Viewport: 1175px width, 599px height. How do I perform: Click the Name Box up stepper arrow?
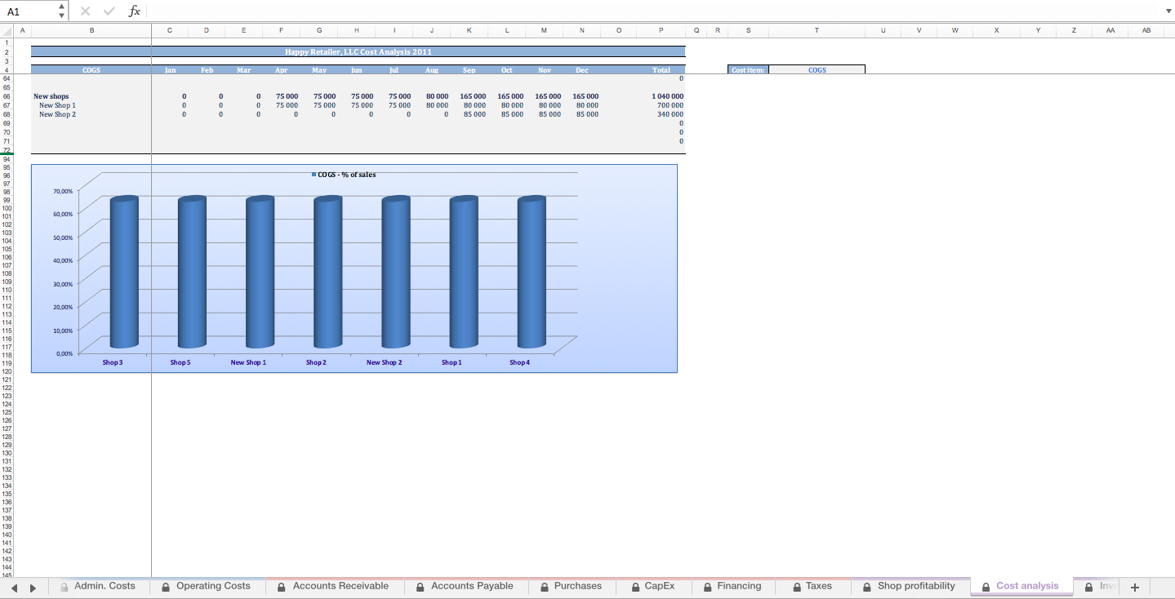point(60,7)
